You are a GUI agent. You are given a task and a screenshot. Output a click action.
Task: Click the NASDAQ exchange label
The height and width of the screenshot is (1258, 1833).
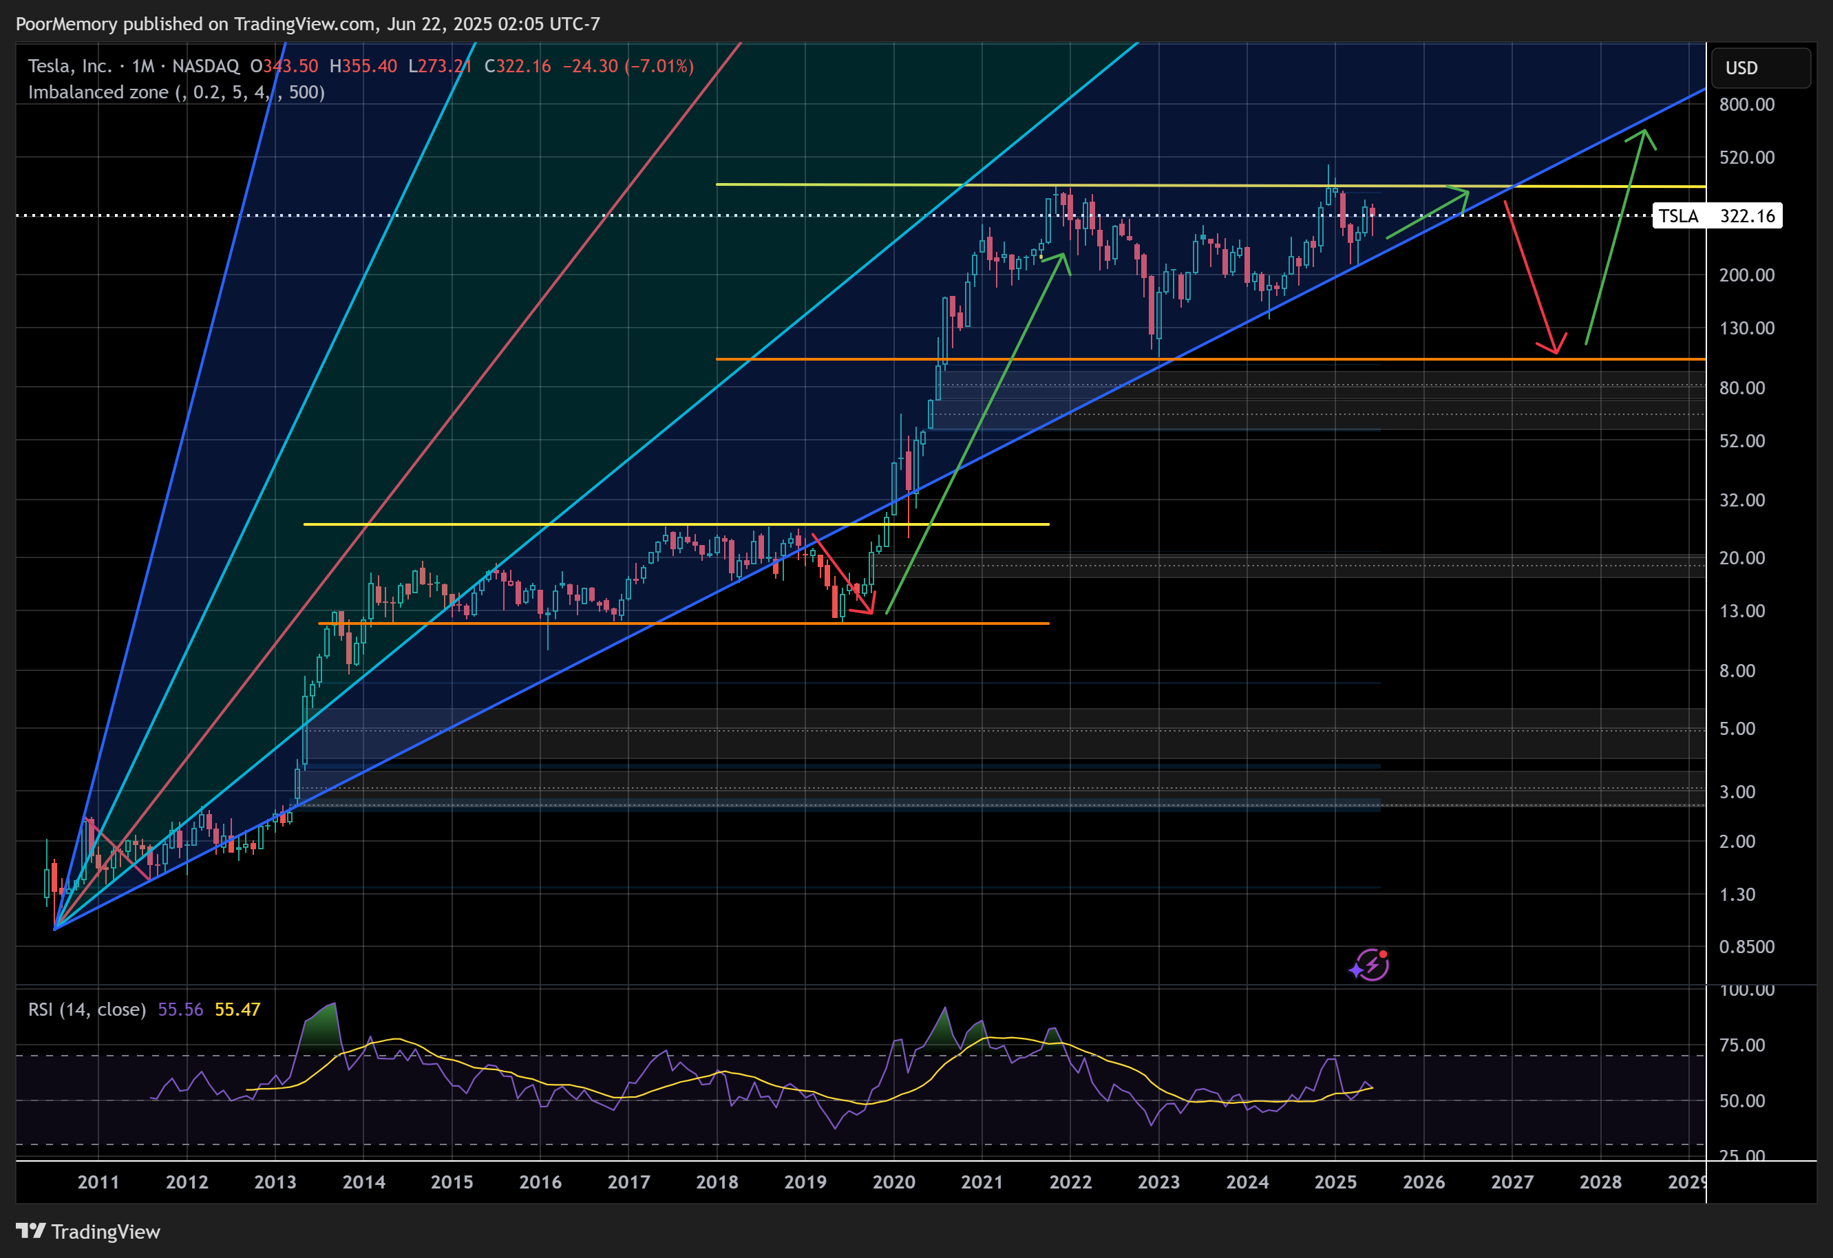206,66
